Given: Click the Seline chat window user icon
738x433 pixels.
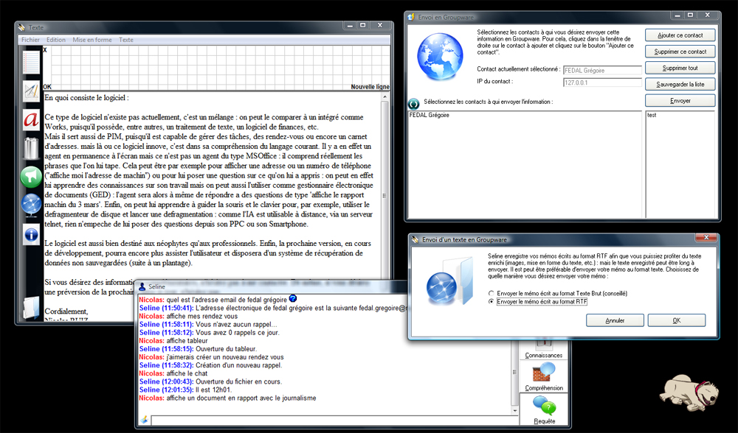Looking at the screenshot, I should 142,286.
